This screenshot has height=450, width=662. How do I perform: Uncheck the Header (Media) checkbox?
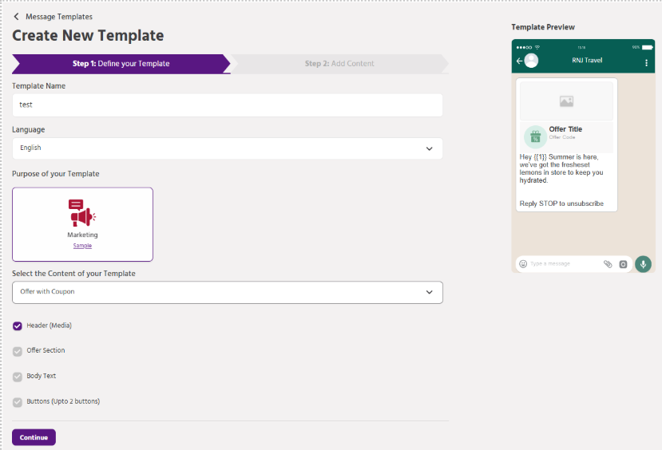coord(18,326)
